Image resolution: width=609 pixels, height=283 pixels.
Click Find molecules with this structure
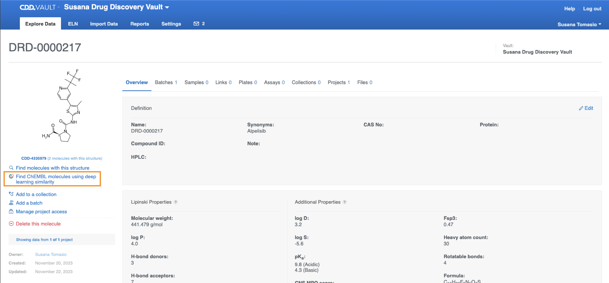point(53,168)
